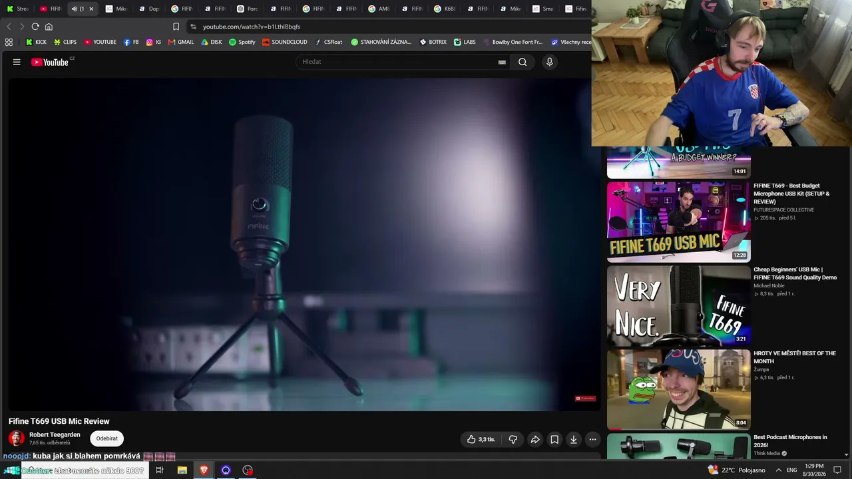Open Best Podcast Microphones in 2026 title
The width and height of the screenshot is (852, 479).
(x=790, y=441)
